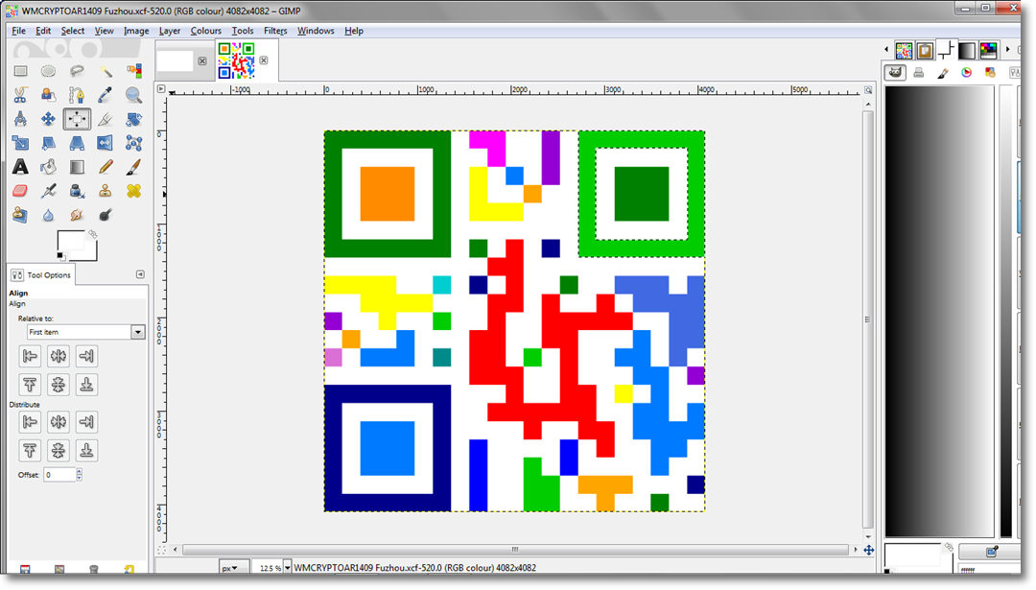1036x590 pixels.
Task: Distribute horizontal centres of targets
Action: [x=59, y=421]
